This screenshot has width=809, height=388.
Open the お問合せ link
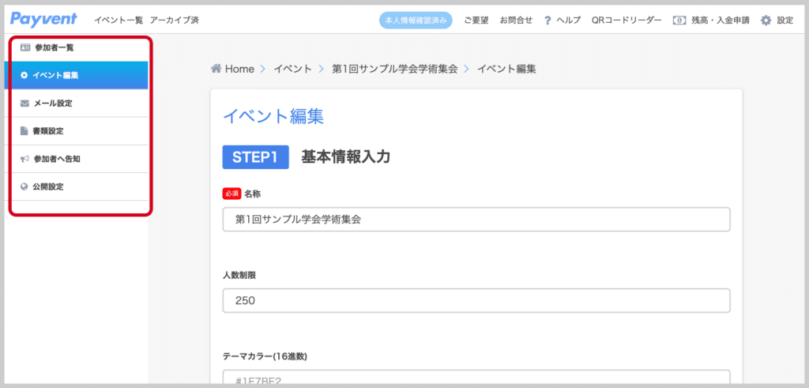[516, 21]
